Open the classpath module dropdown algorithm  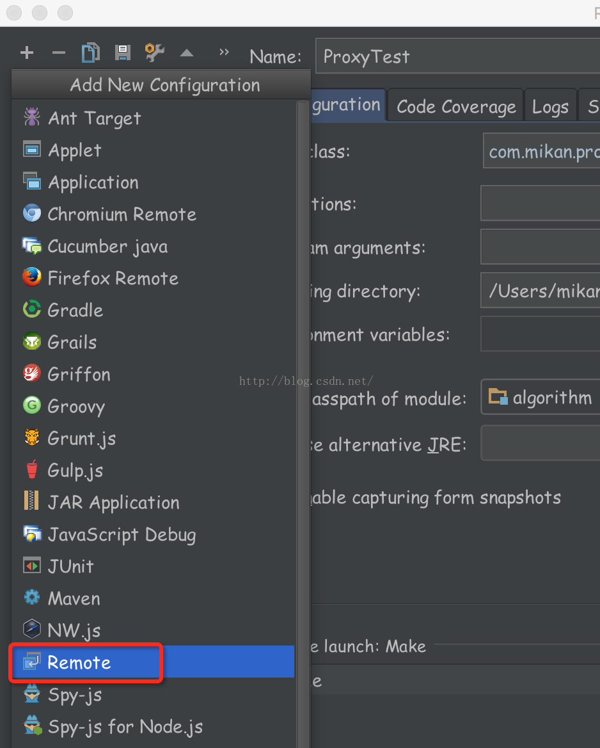pyautogui.click(x=540, y=397)
